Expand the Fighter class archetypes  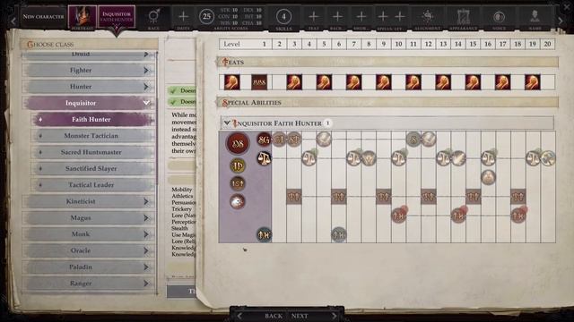click(146, 70)
